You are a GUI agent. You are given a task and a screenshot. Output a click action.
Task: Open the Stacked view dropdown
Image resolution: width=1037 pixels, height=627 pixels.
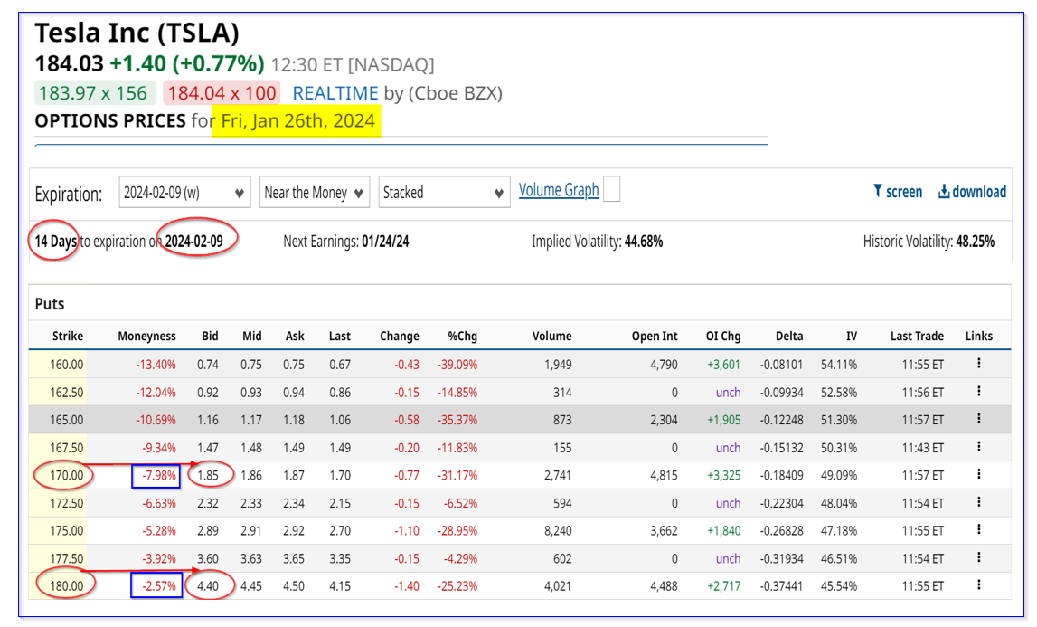[x=443, y=193]
